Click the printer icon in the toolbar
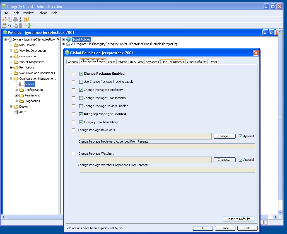Image resolution: width=287 pixels, height=234 pixels. [x=15, y=19]
